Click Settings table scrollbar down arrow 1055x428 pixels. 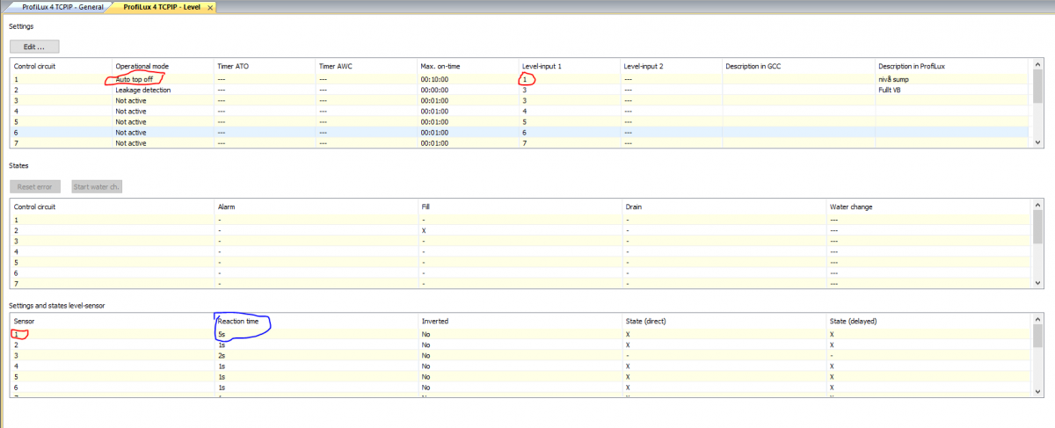[x=1037, y=141]
